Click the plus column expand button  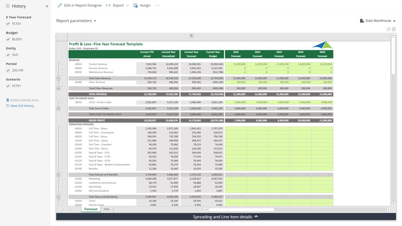point(191,36)
